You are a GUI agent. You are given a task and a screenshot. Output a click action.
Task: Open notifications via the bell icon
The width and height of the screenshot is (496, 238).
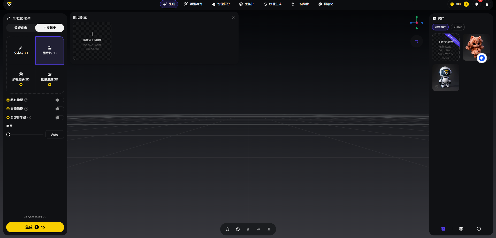[x=477, y=4]
